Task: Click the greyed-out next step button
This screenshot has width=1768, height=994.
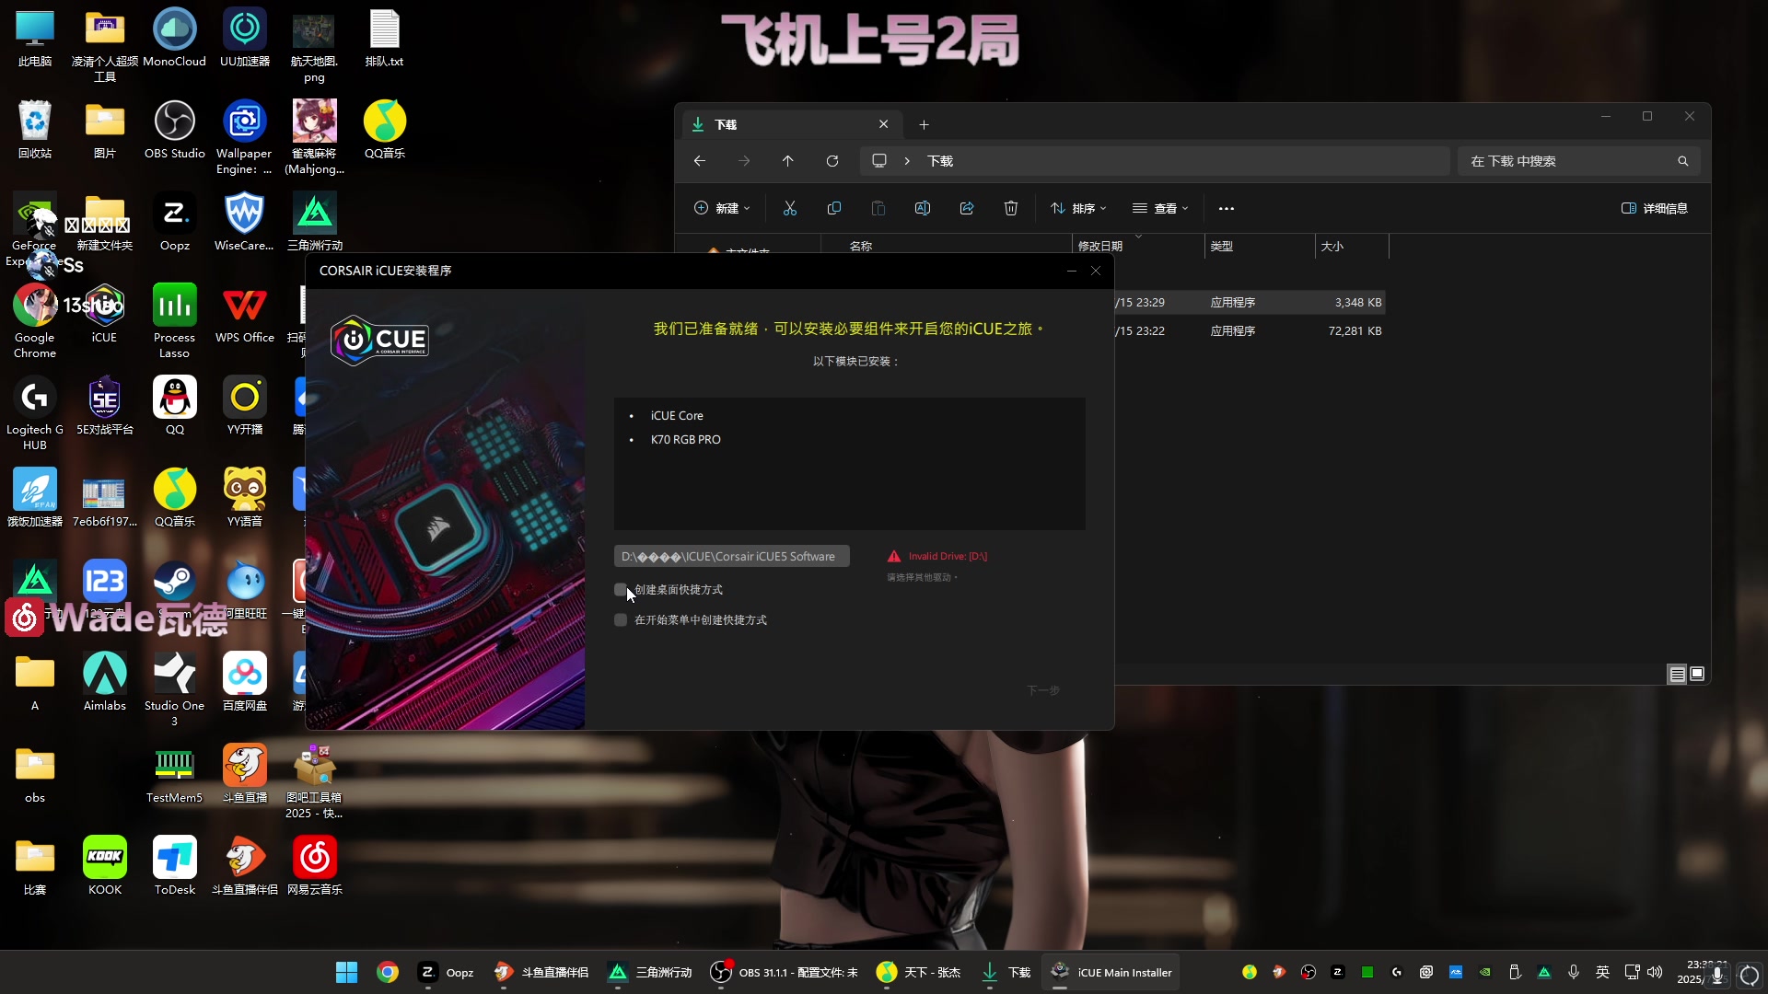Action: point(1043,690)
